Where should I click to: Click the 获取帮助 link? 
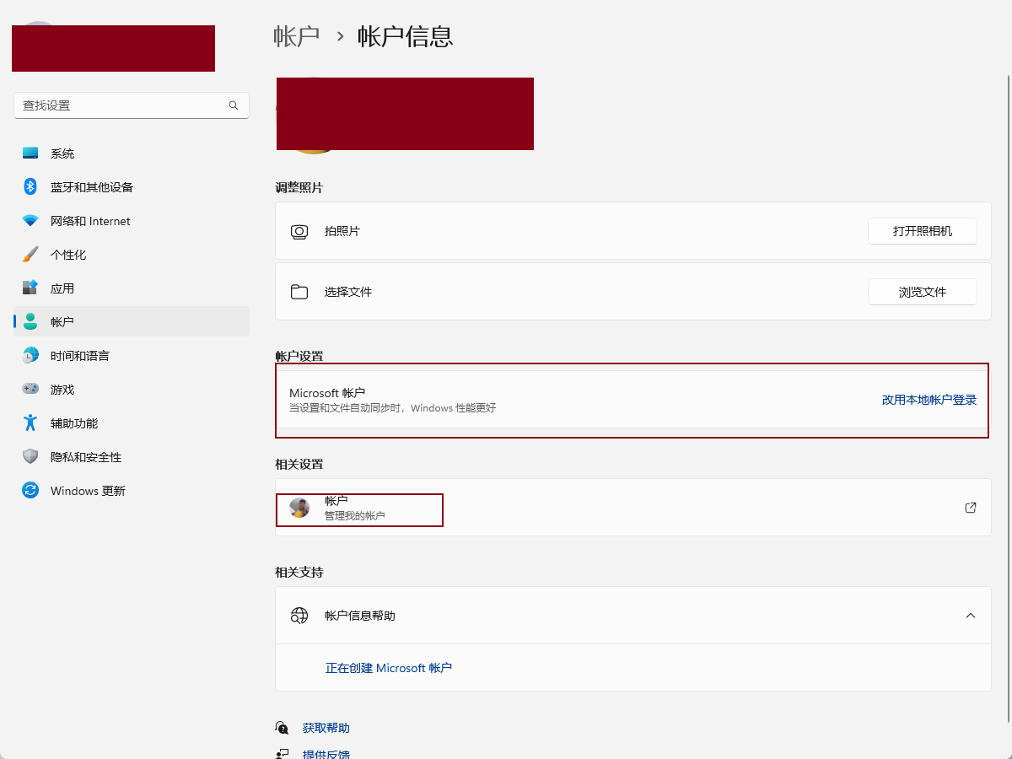[326, 728]
